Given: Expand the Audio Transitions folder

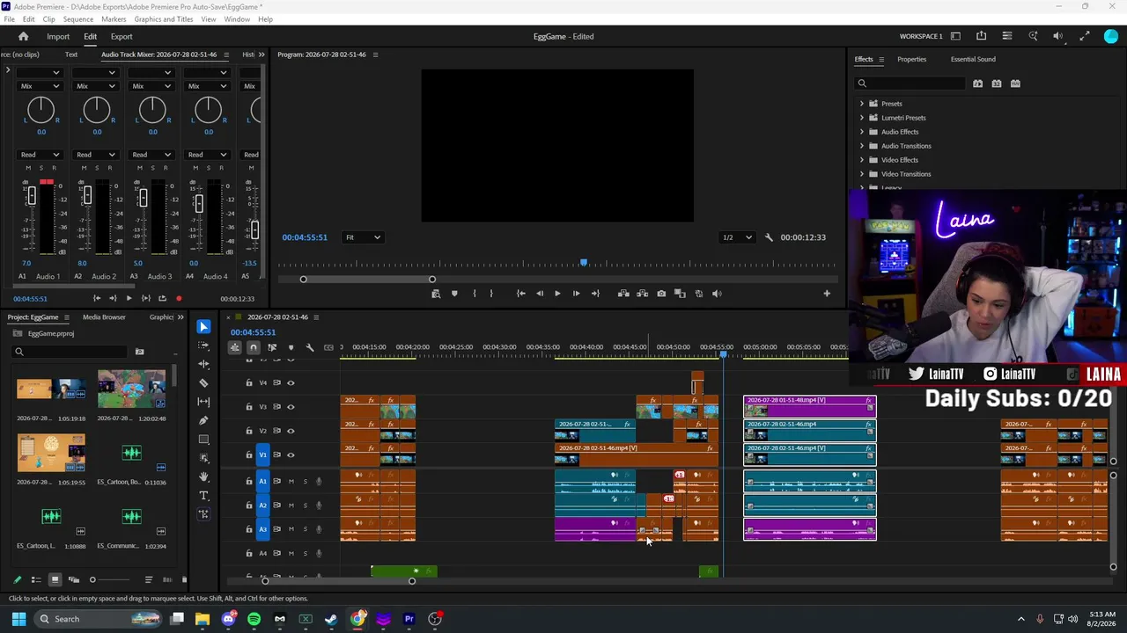Looking at the screenshot, I should point(862,146).
